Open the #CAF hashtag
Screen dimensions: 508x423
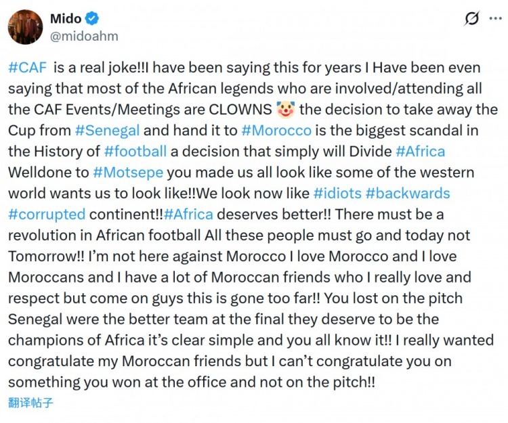tap(27, 68)
